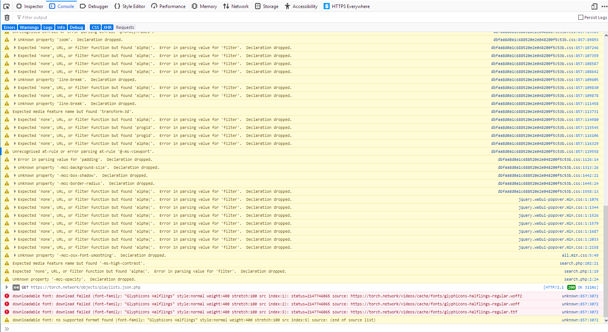608x332 pixels.
Task: Click error icon of woff2 font failure
Action: tap(7, 296)
